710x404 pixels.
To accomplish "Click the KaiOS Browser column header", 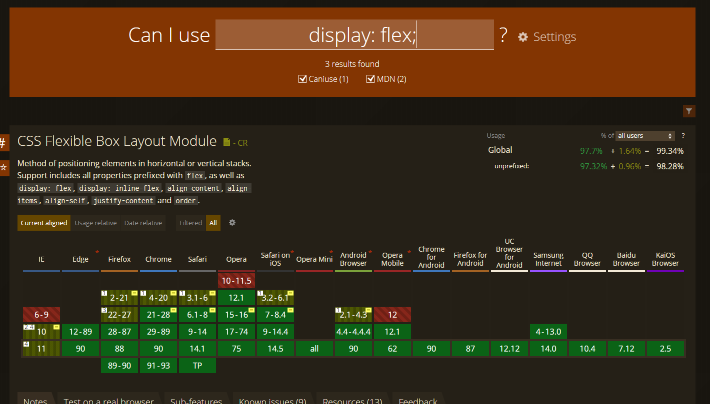I will pyautogui.click(x=665, y=259).
